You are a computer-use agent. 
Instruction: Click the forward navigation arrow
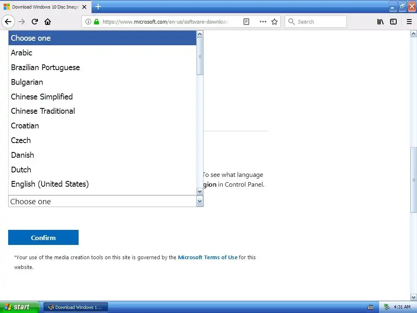pos(22,22)
